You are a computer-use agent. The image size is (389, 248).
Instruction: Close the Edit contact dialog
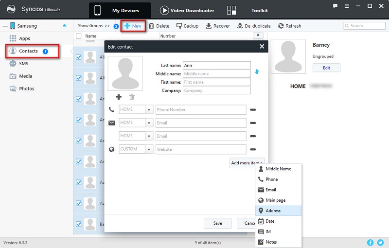(x=262, y=46)
